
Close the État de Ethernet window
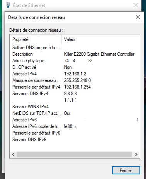pyautogui.click(x=136, y=5)
